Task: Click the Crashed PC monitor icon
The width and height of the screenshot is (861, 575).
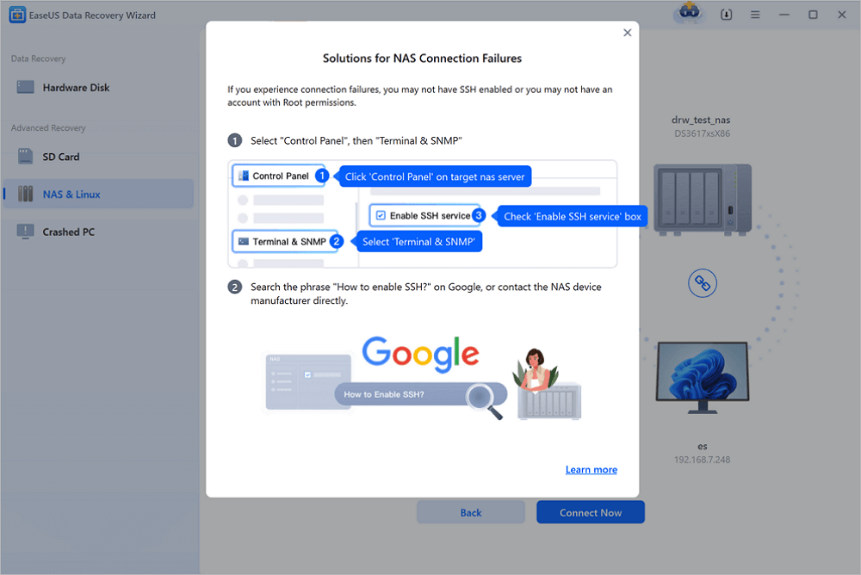Action: 25,232
